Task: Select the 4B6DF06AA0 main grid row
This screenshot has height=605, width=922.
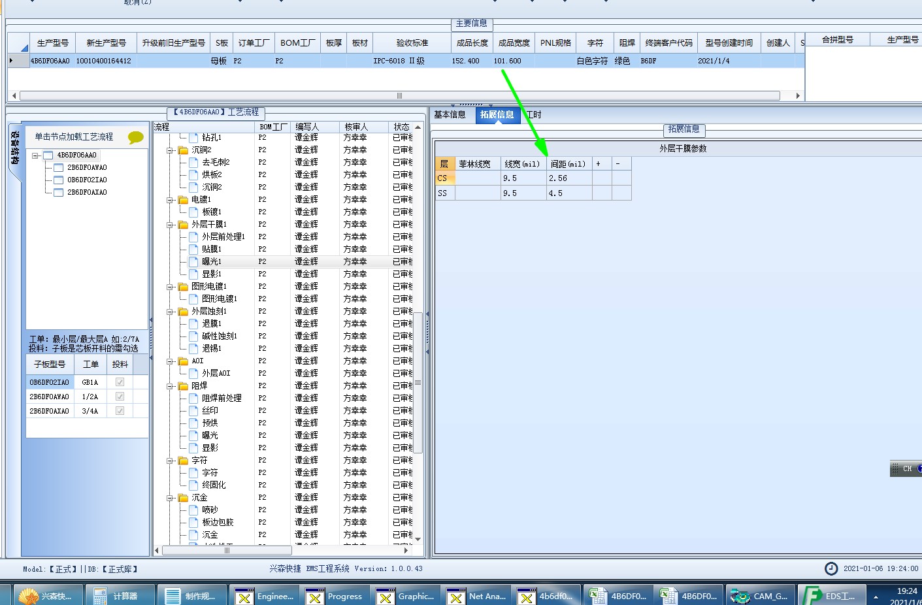Action: coord(406,61)
